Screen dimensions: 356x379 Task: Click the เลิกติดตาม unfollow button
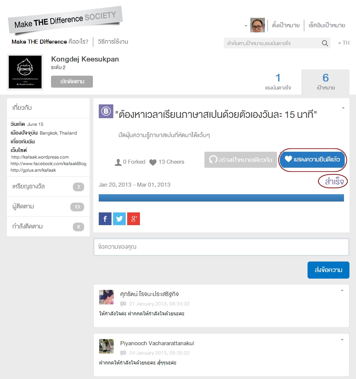point(72,81)
